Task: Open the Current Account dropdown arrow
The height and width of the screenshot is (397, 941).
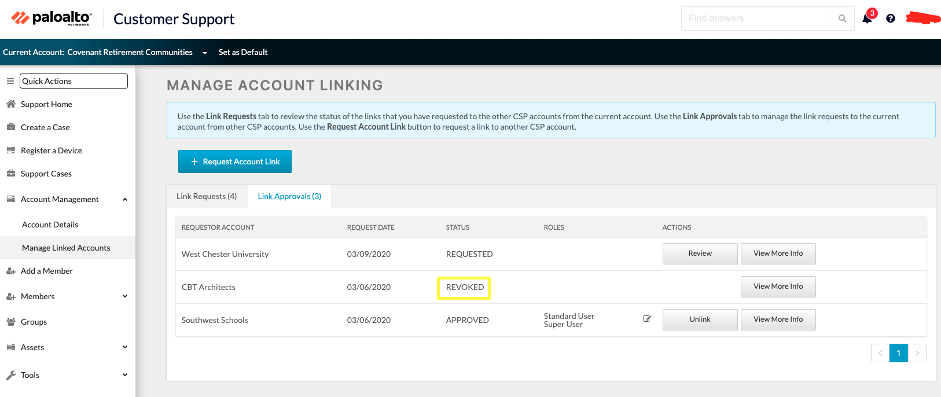Action: click(204, 53)
